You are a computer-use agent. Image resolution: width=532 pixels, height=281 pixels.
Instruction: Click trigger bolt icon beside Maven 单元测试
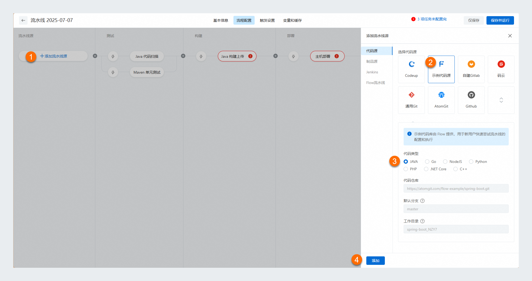pyautogui.click(x=113, y=72)
